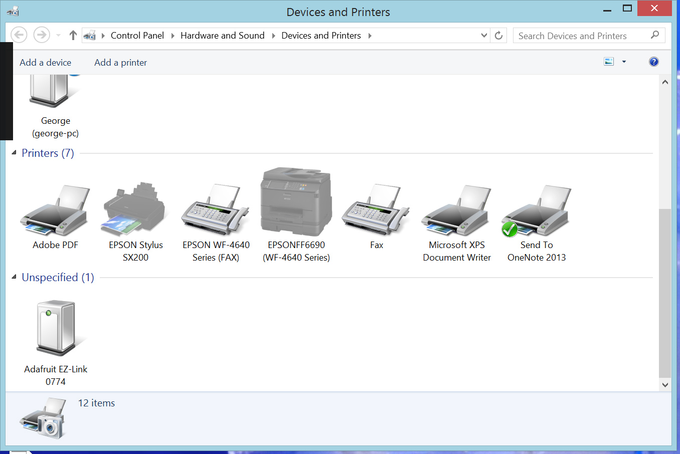Click the printer and camera icon in details pane
This screenshot has height=454, width=680.
pyautogui.click(x=44, y=418)
